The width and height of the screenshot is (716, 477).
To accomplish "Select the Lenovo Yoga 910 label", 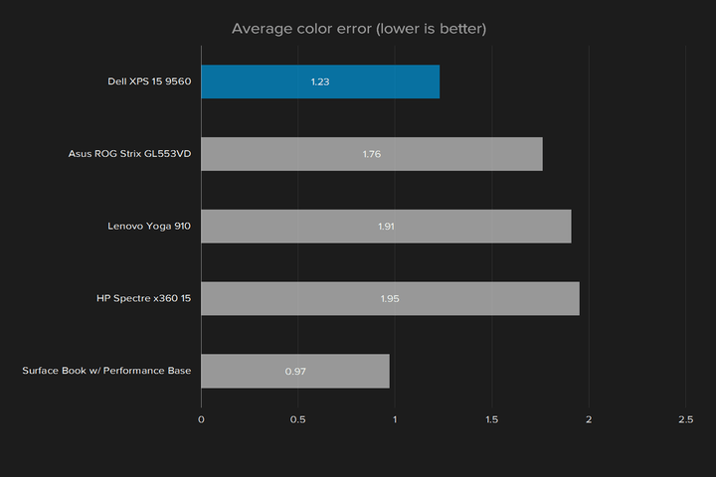I will coord(149,226).
